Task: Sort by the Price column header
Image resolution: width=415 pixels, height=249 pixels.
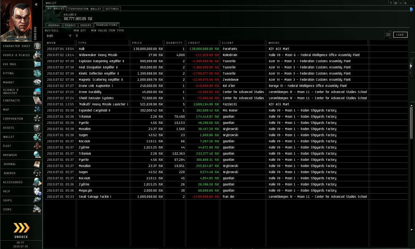Action: pos(147,43)
